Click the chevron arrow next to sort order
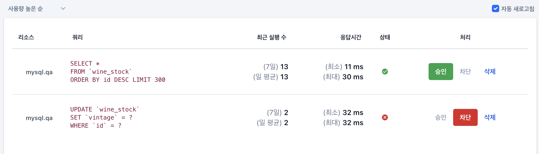The image size is (539, 154). pyautogui.click(x=63, y=9)
